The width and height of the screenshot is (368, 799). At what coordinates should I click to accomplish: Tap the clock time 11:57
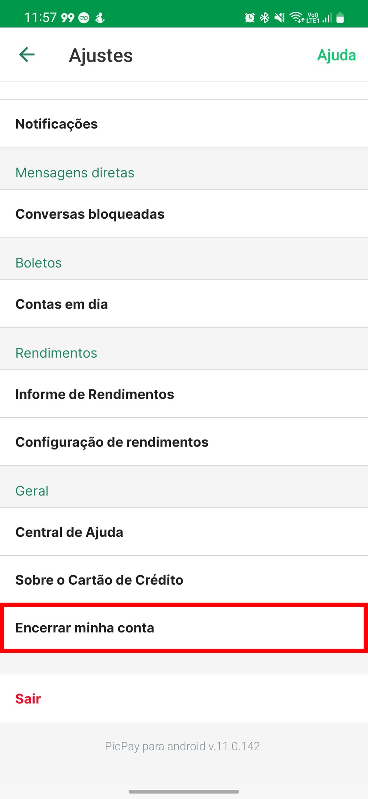(40, 17)
